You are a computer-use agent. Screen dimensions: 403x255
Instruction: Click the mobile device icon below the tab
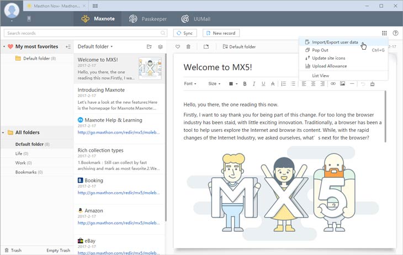29,19
